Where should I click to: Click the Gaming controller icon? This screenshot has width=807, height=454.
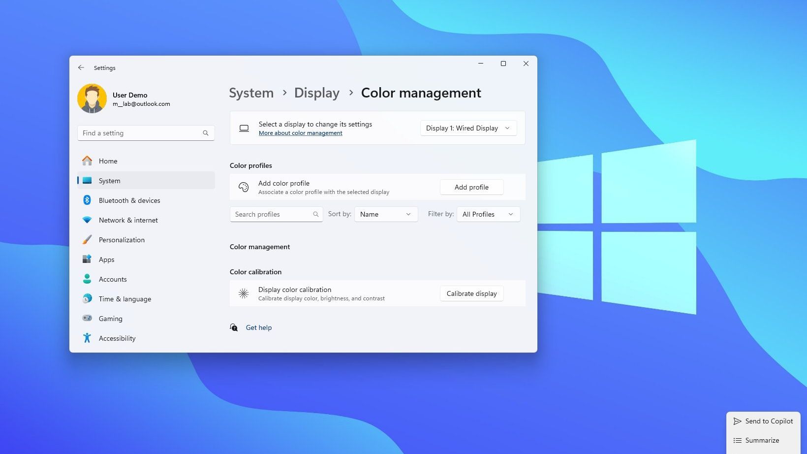[x=87, y=318]
